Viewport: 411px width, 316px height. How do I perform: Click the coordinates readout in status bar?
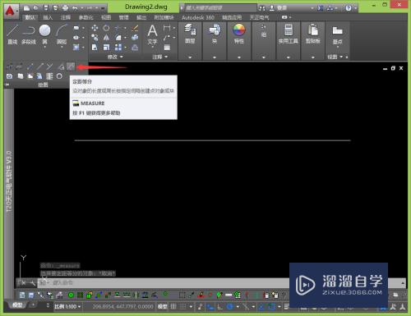click(122, 307)
